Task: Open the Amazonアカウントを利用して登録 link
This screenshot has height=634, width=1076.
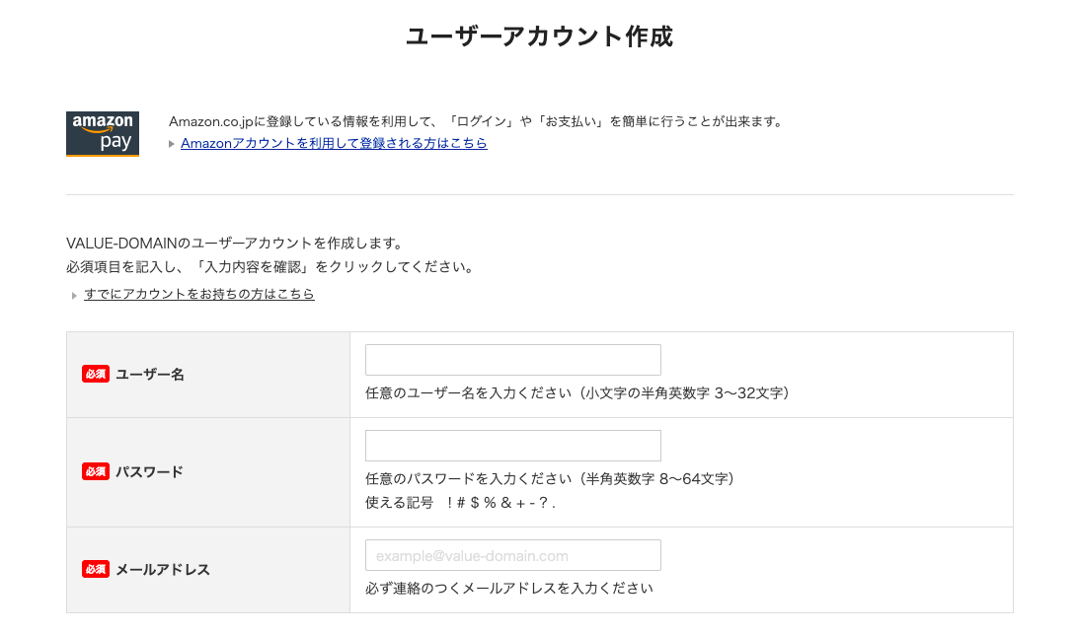Action: [x=334, y=143]
